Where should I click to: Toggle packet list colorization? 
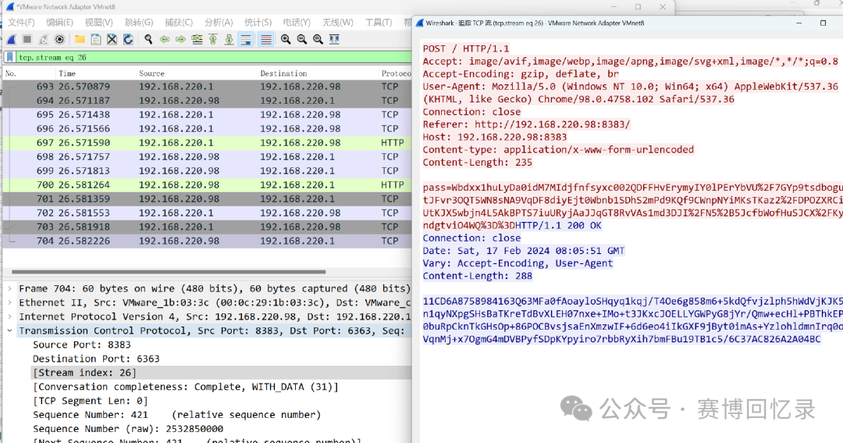pos(265,39)
